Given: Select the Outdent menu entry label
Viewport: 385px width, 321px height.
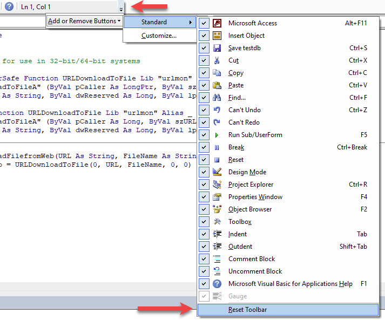Looking at the screenshot, I should pos(240,247).
